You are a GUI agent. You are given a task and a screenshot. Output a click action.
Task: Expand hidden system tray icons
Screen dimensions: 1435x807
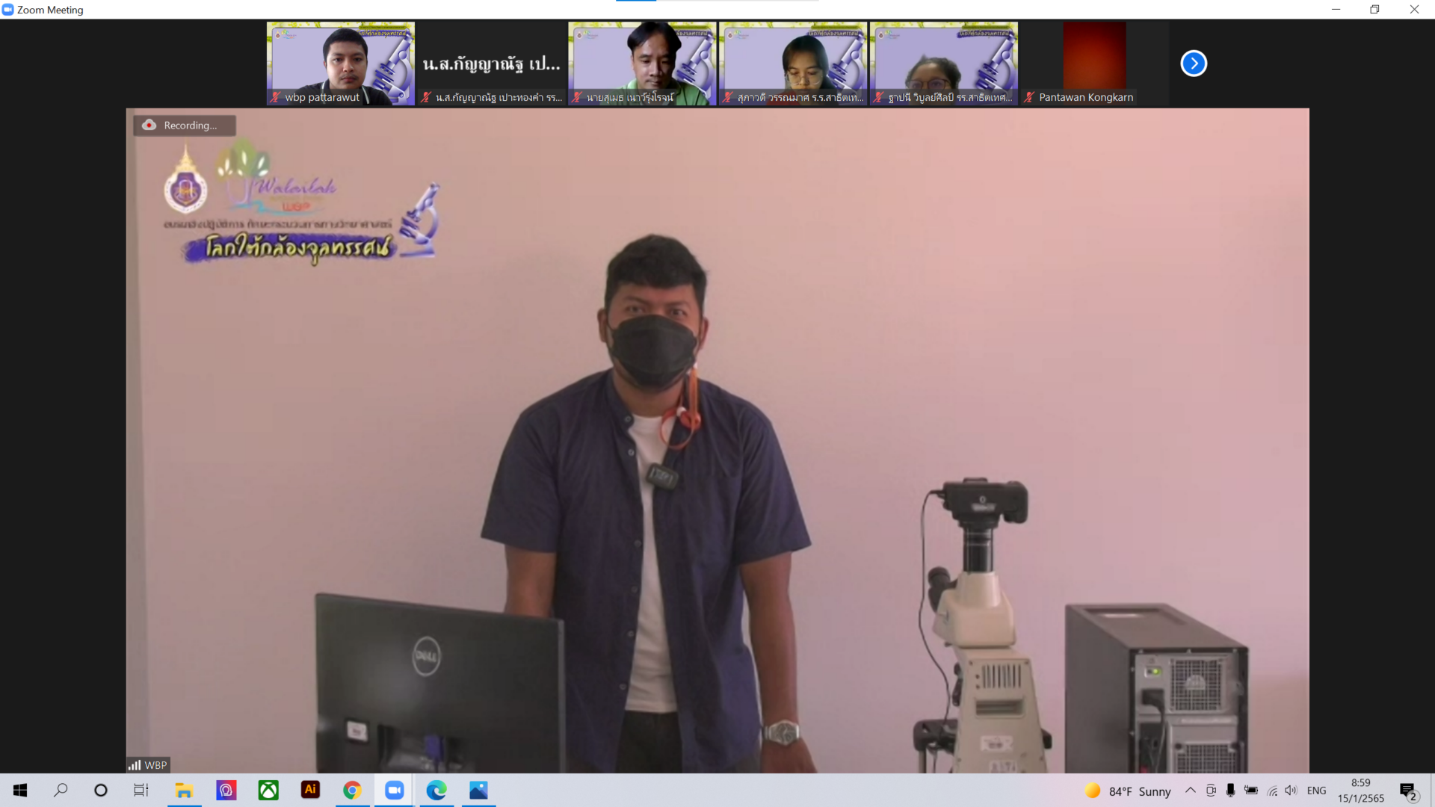tap(1191, 791)
